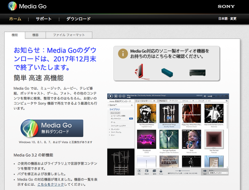Switch to the 機器 tab
The height and width of the screenshot is (190, 249).
[x=35, y=35]
